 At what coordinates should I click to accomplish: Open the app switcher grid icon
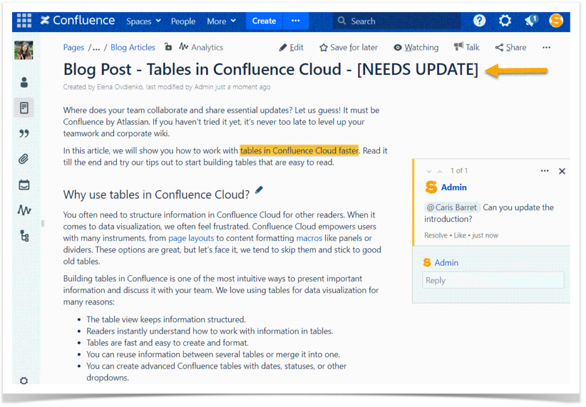(x=23, y=21)
